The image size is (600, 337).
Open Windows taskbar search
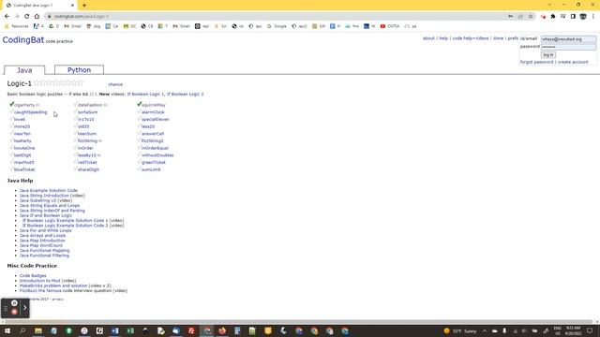point(22,330)
